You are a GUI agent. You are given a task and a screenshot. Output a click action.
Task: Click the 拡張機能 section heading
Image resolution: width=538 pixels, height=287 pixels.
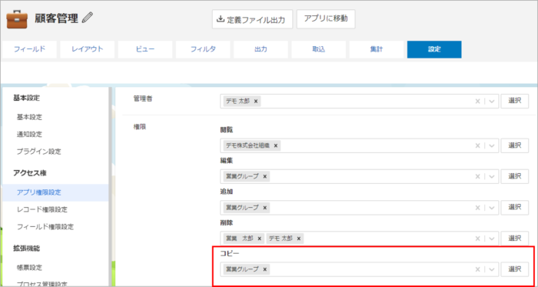click(27, 249)
